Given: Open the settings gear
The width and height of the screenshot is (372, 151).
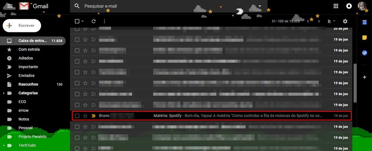Looking at the screenshot, I should coord(345,21).
